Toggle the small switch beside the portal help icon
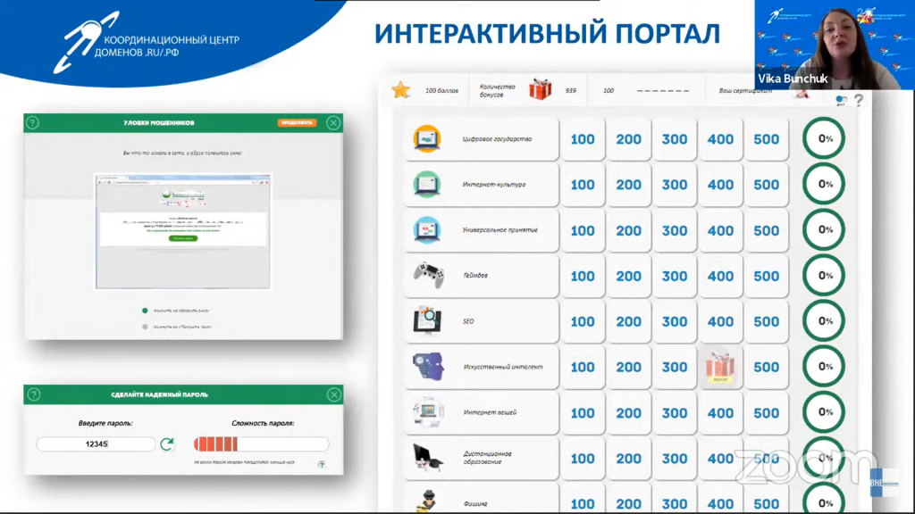915x514 pixels. point(840,101)
